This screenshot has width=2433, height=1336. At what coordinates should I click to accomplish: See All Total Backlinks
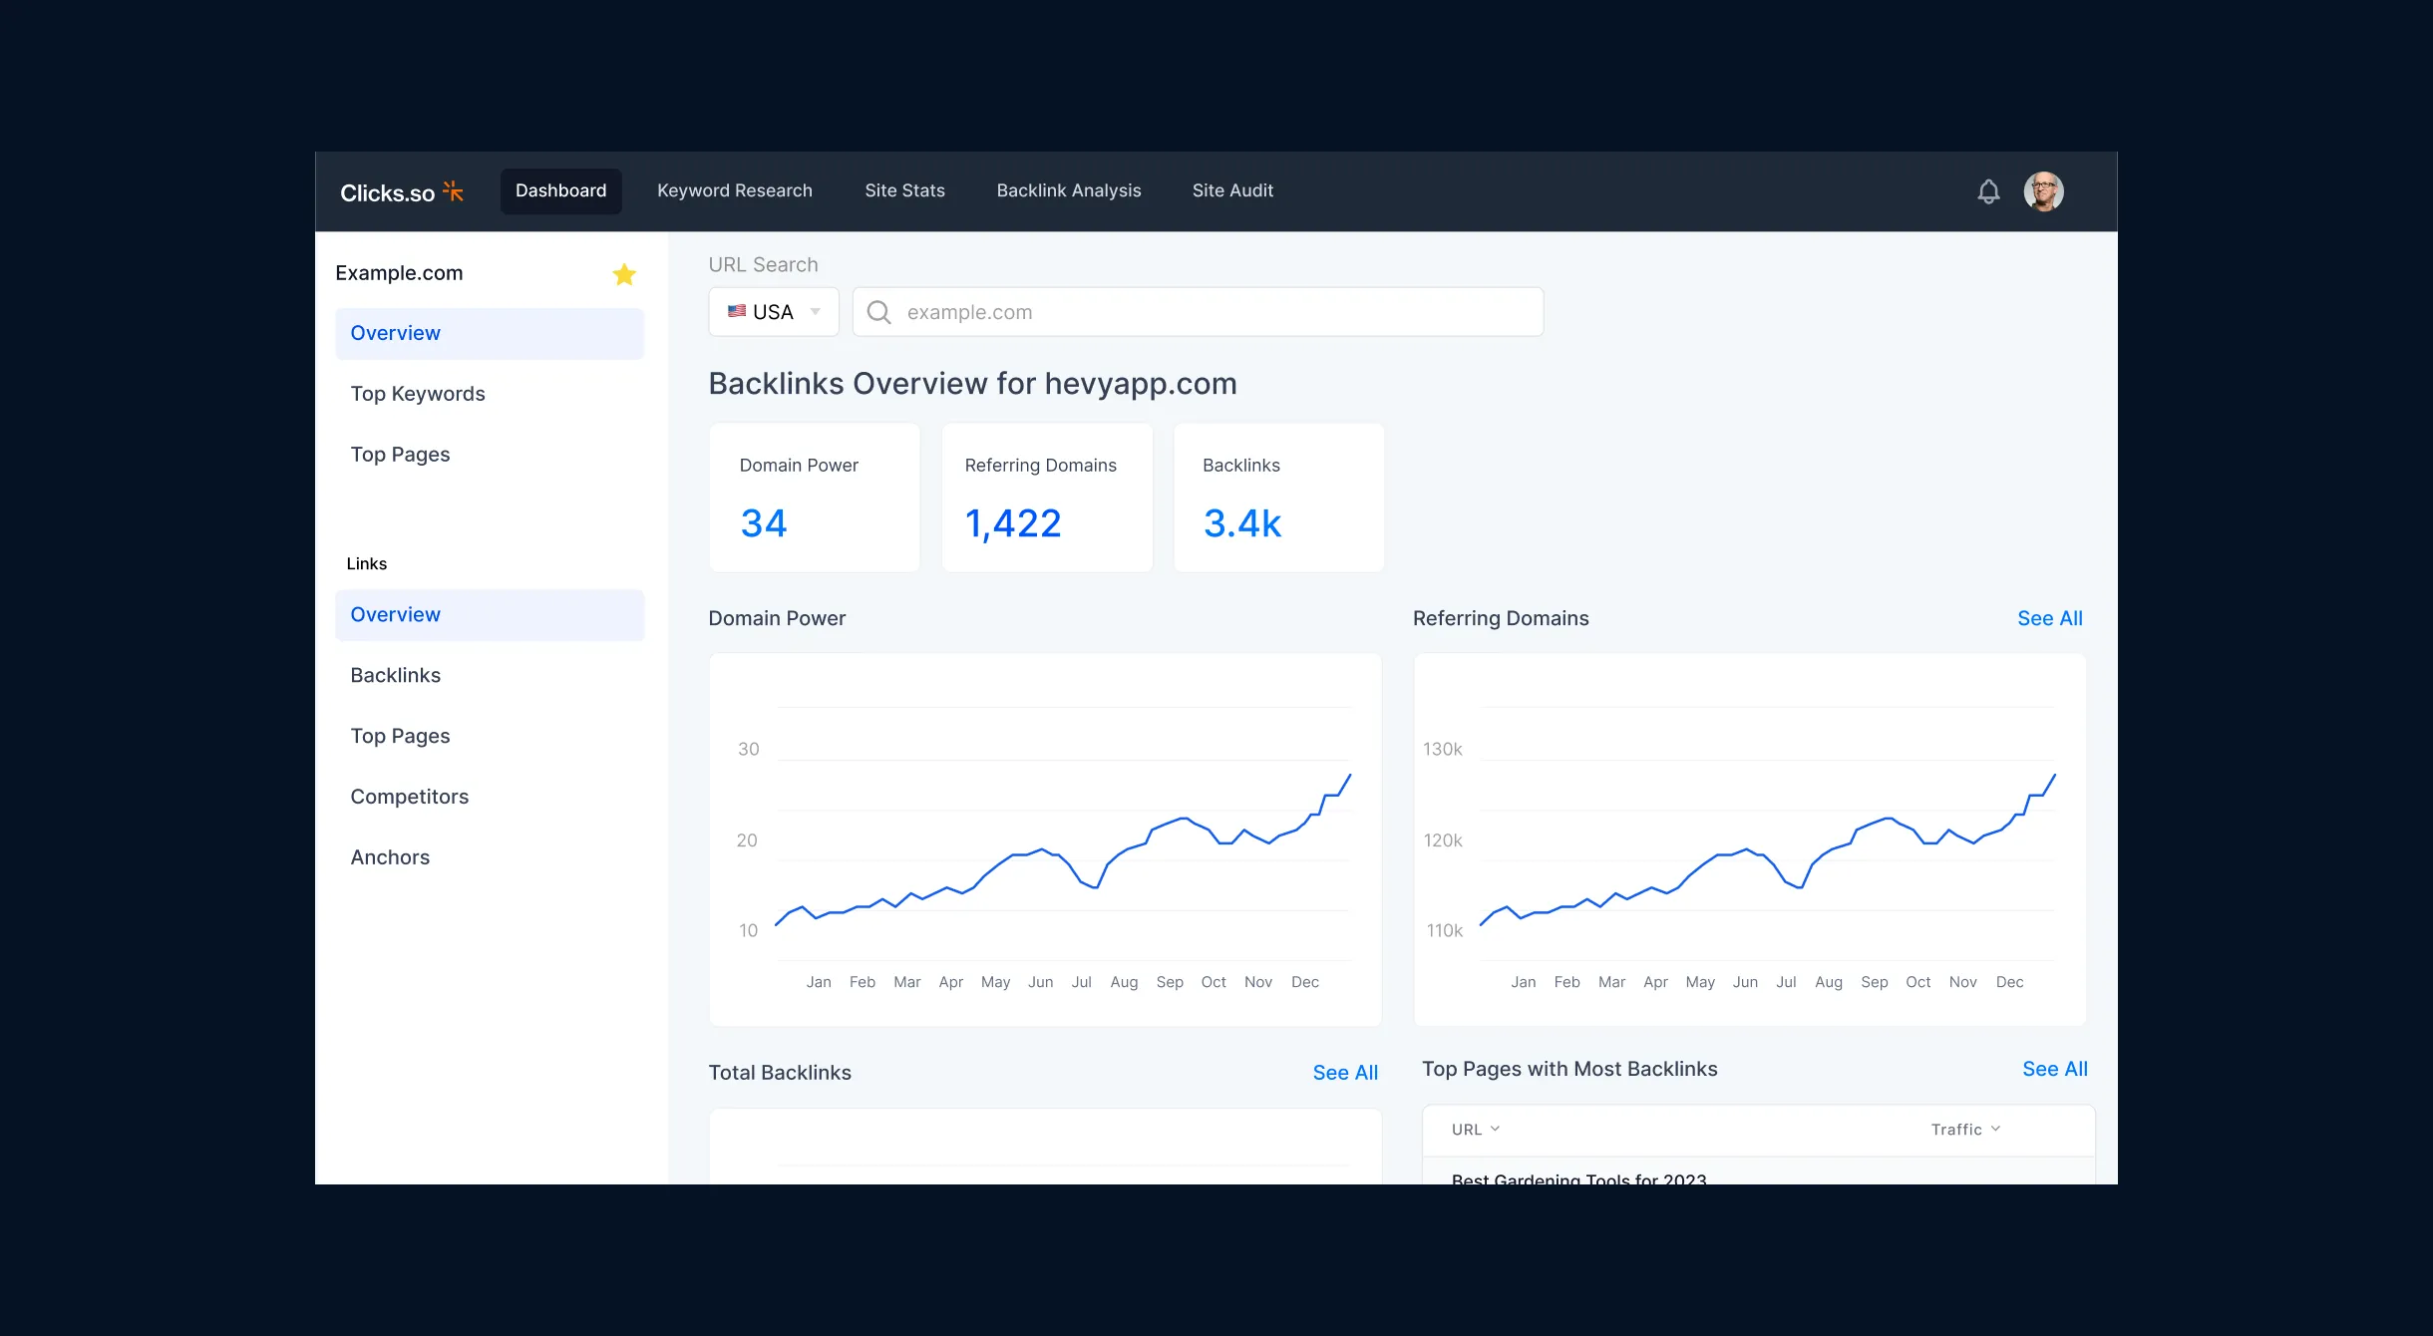click(1345, 1073)
